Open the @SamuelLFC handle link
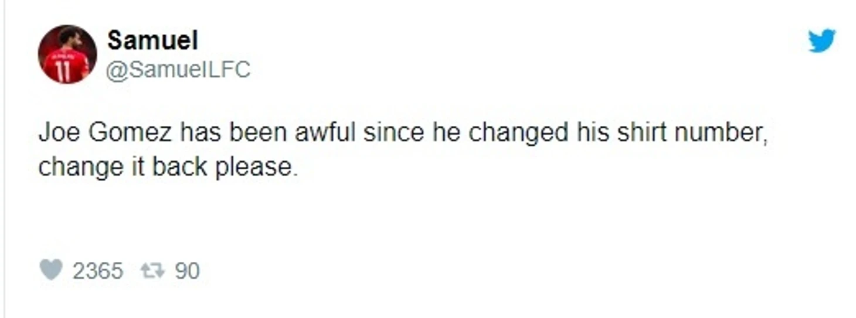856x318 pixels. [178, 70]
